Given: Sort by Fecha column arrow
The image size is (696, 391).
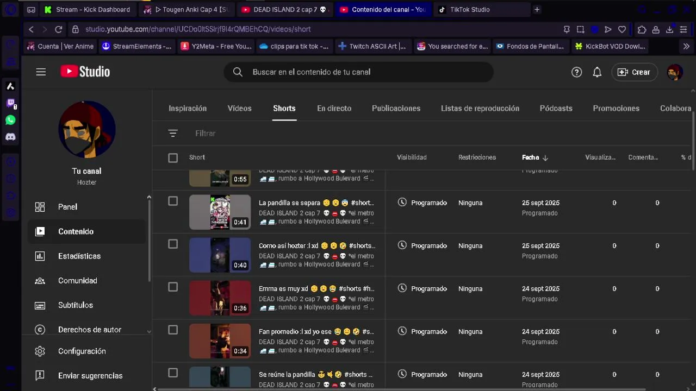Looking at the screenshot, I should [545, 157].
